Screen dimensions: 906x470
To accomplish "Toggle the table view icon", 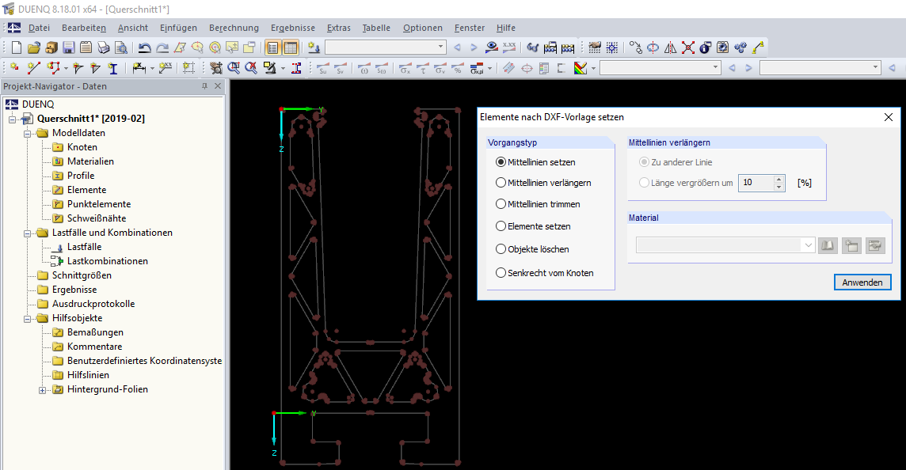I will click(291, 47).
